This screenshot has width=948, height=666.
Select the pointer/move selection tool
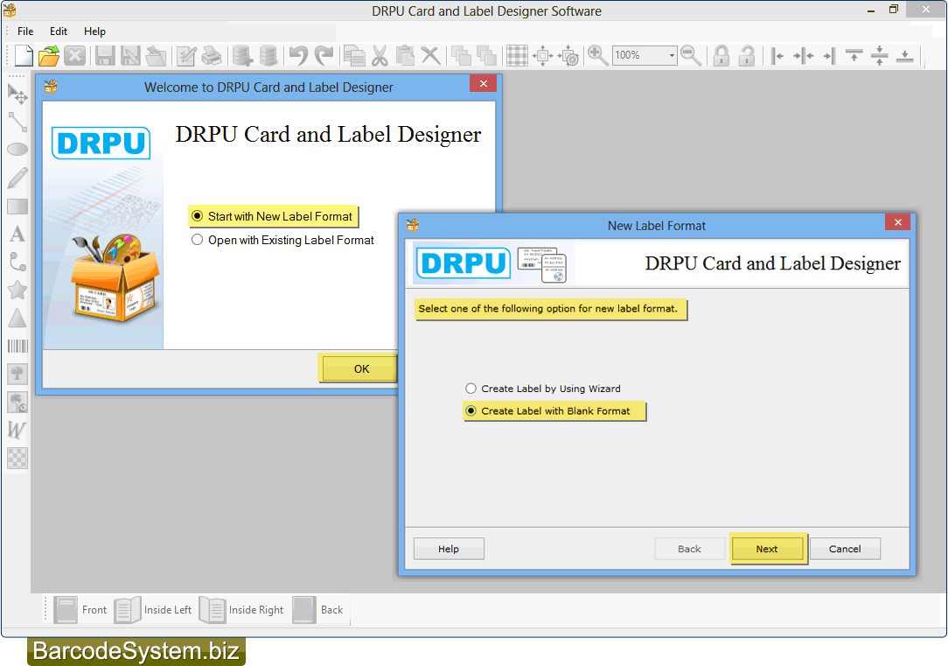17,94
